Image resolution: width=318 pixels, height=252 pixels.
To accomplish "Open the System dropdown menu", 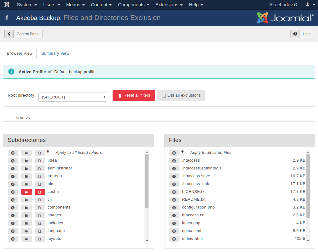I will pyautogui.click(x=27, y=5).
